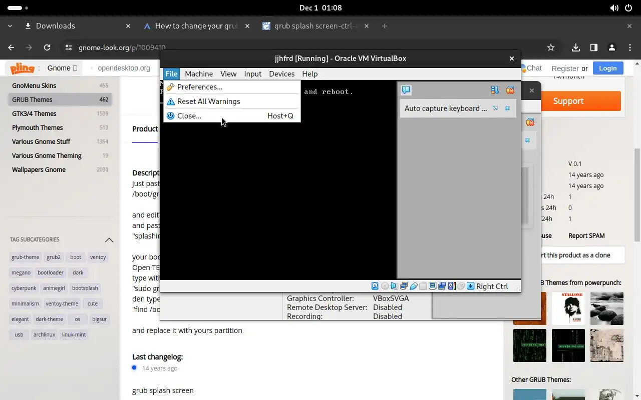
Task: Click the network adapters indicator in VirtualBox status bar
Action: coord(404,286)
